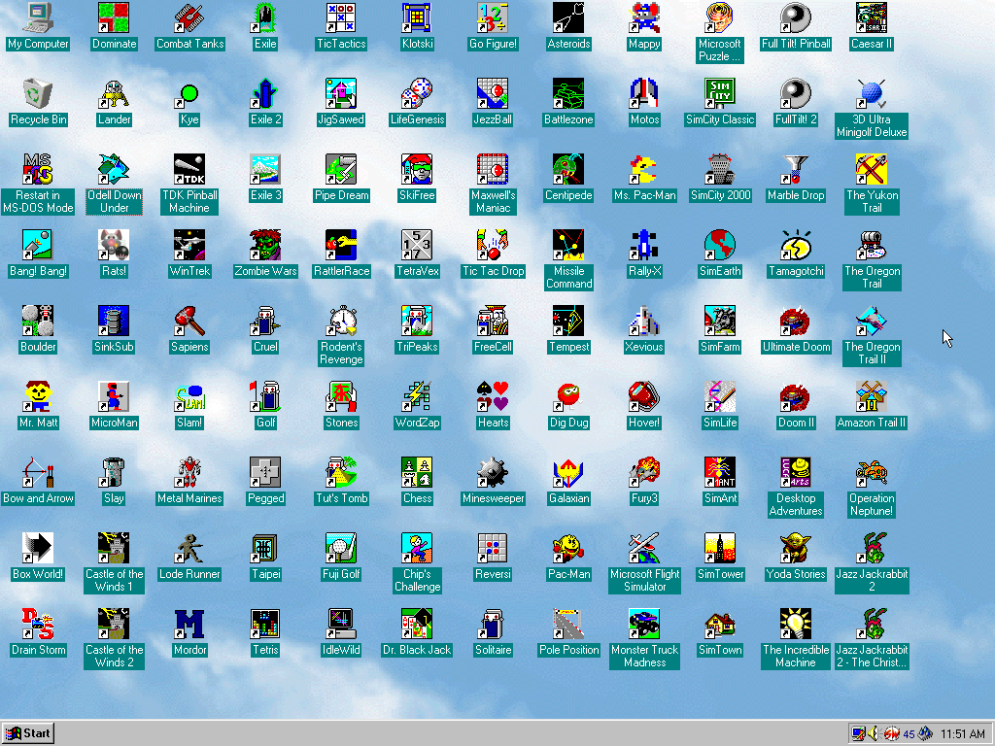Select the TicTactics game icon
Image resolution: width=995 pixels, height=746 pixels.
(341, 17)
